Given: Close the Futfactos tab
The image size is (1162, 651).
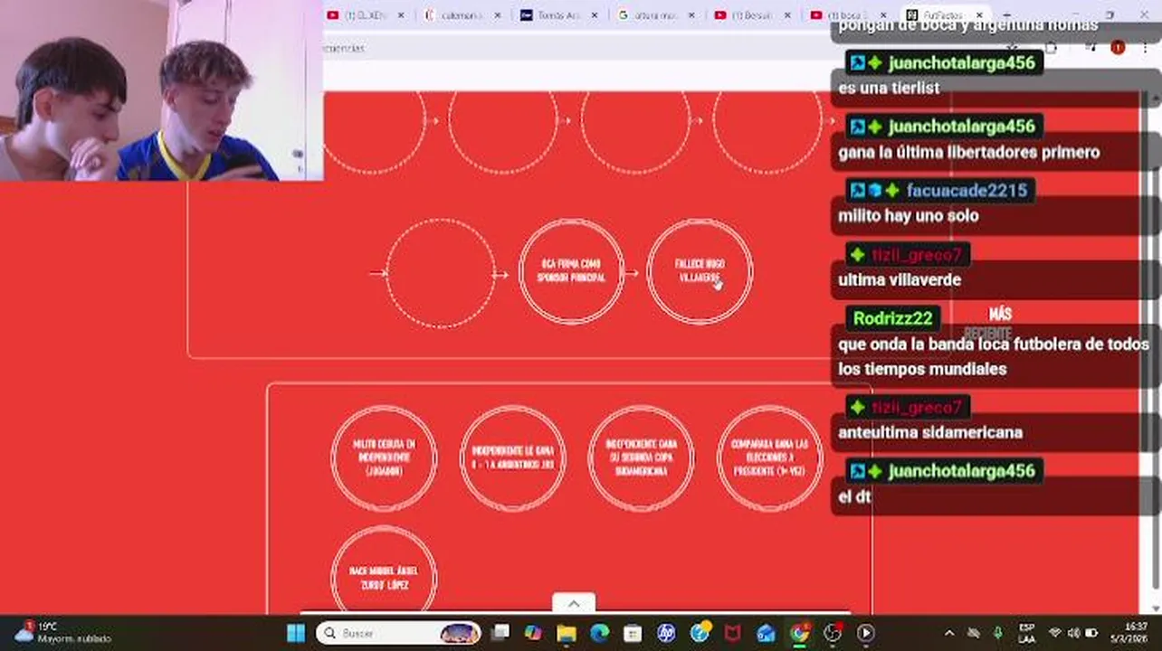Looking at the screenshot, I should (x=979, y=14).
